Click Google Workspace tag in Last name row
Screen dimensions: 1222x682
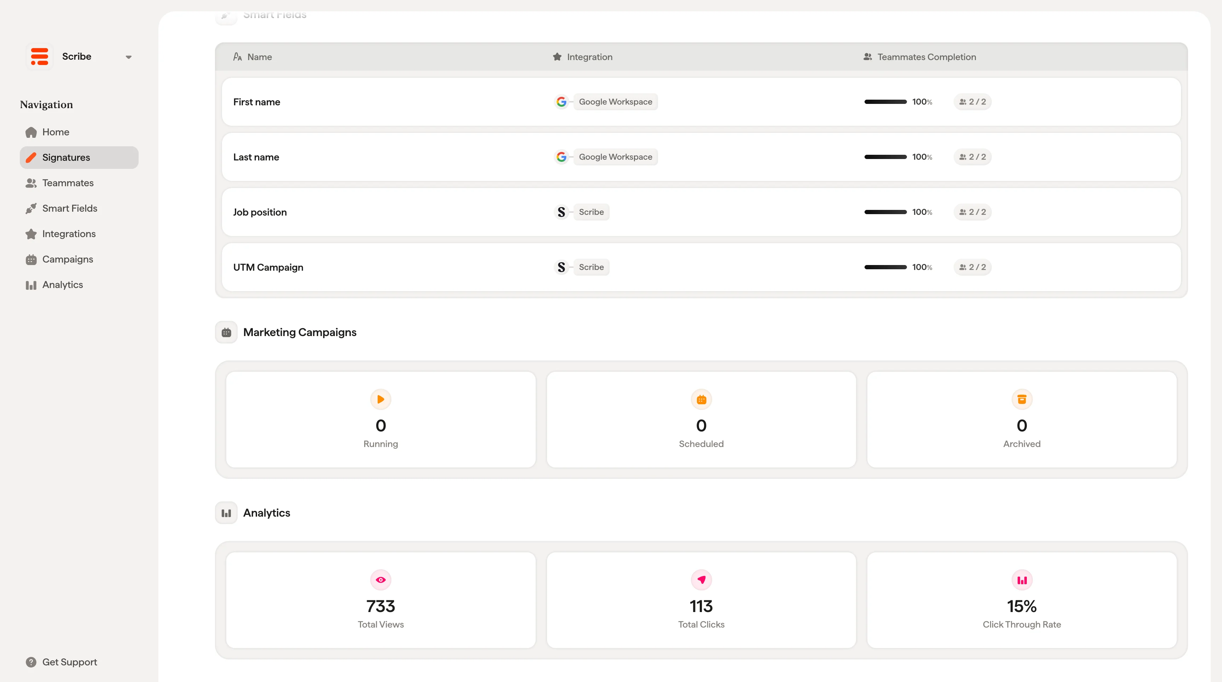(x=615, y=157)
